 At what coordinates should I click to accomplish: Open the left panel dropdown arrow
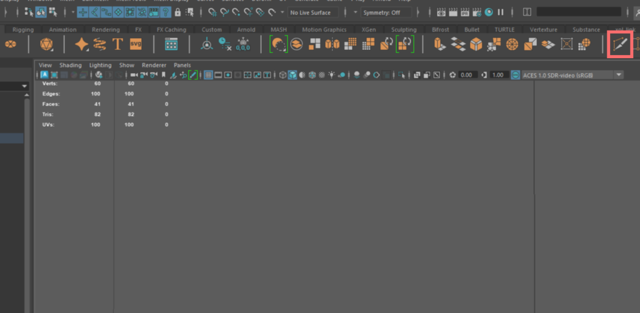pyautogui.click(x=24, y=86)
